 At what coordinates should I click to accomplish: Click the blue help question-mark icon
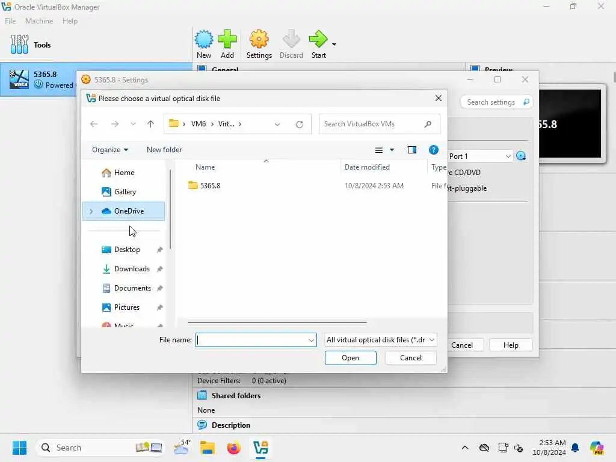pos(433,150)
